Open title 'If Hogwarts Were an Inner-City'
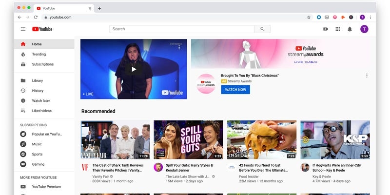Image resolution: width=390 pixels, height=195 pixels. tap(336, 168)
